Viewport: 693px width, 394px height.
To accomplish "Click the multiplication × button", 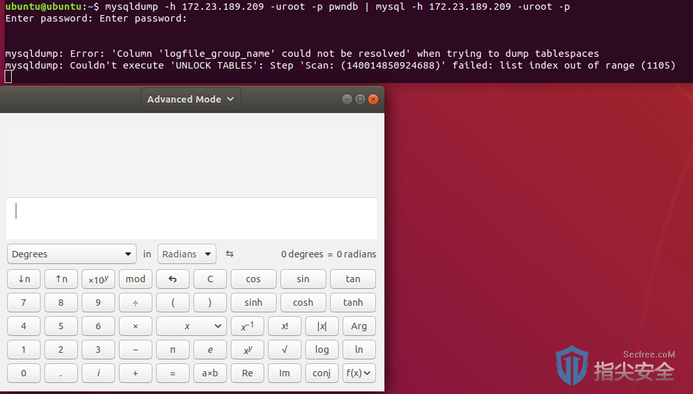I will pos(135,326).
